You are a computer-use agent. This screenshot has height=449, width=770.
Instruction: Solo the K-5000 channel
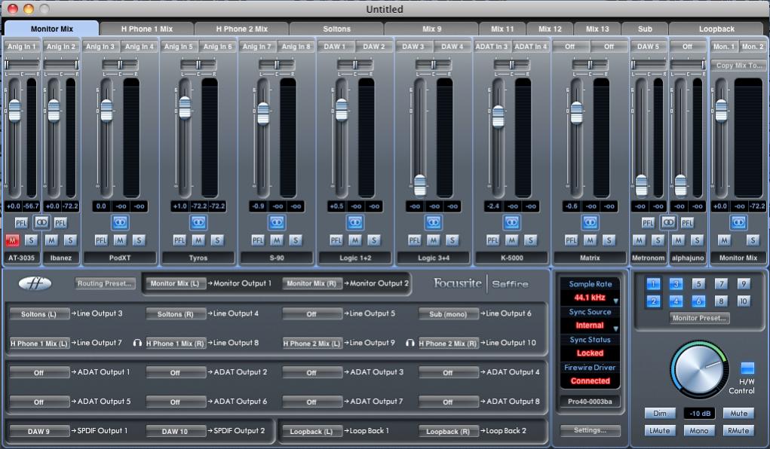click(530, 240)
